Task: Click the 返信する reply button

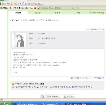Action: tap(69, 96)
